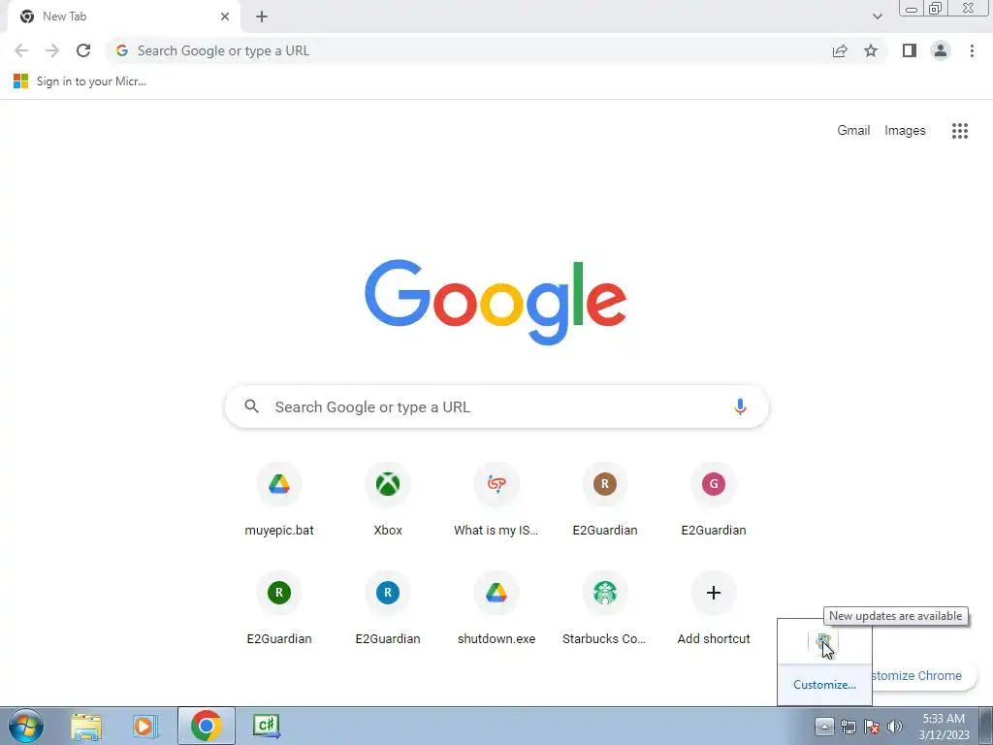Open the What is my IS... shortcut
This screenshot has height=745, width=993.
(496, 501)
